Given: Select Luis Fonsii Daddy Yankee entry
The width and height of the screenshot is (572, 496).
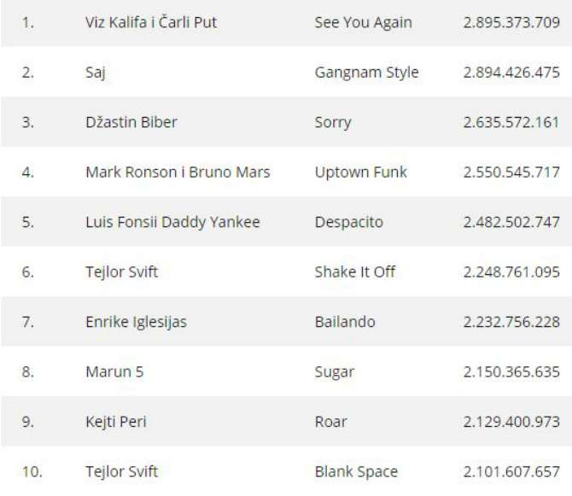Looking at the screenshot, I should coord(172,223).
